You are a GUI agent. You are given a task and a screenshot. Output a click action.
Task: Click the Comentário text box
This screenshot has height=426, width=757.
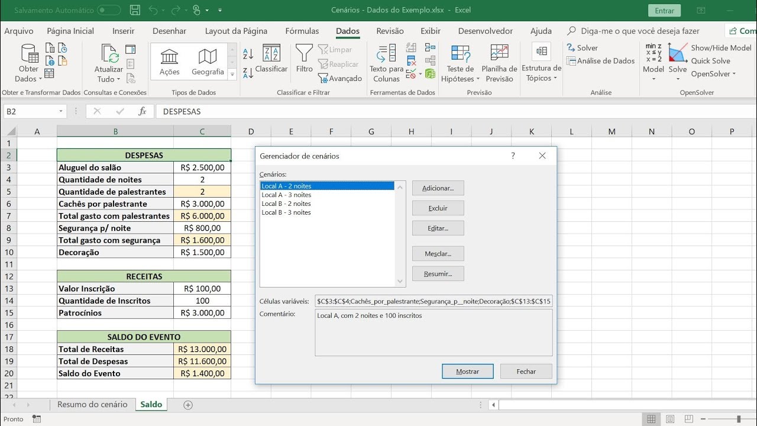pyautogui.click(x=434, y=333)
